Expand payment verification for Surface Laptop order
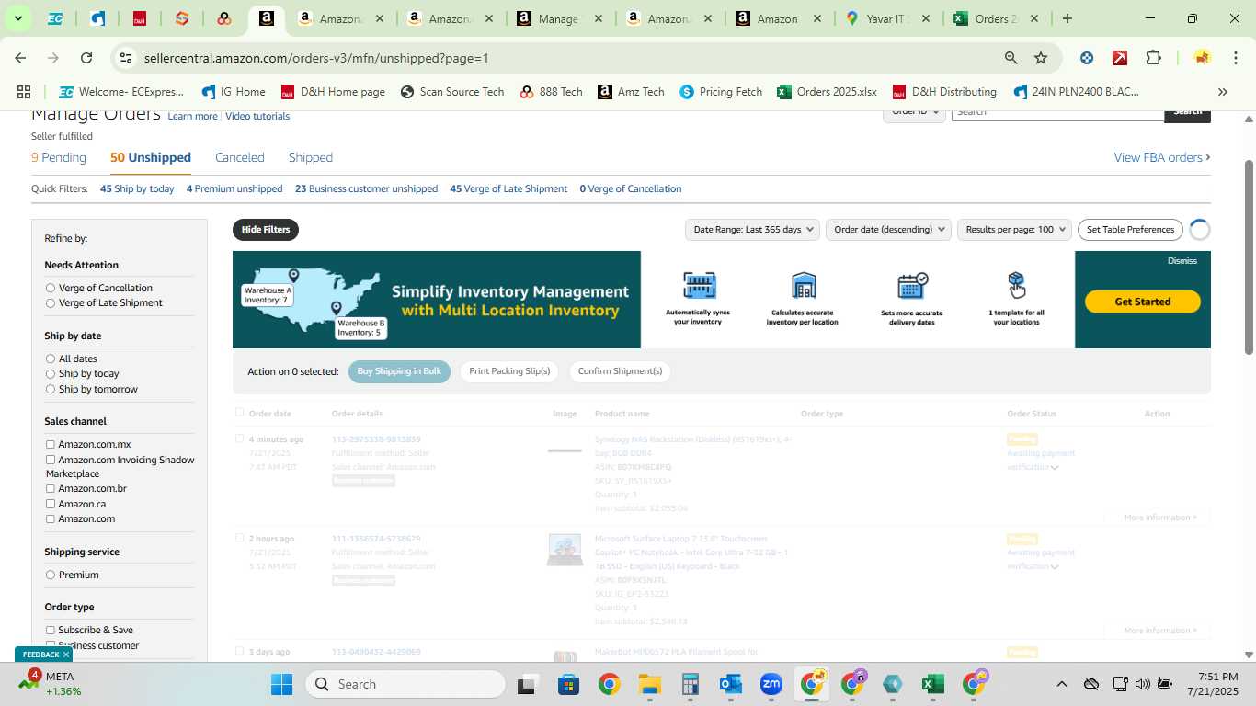This screenshot has width=1256, height=706. (1055, 566)
